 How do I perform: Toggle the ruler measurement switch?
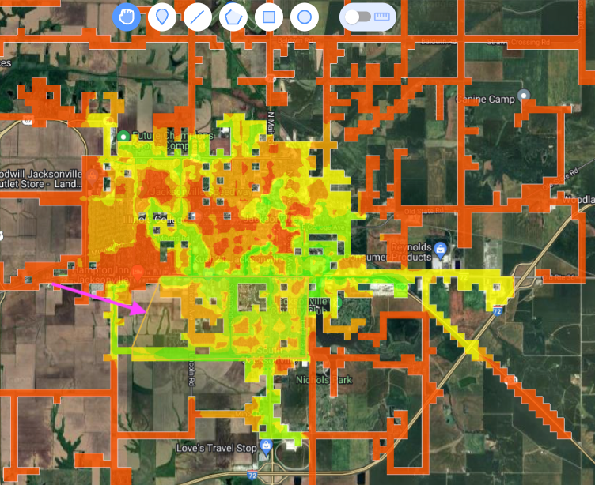(368, 17)
